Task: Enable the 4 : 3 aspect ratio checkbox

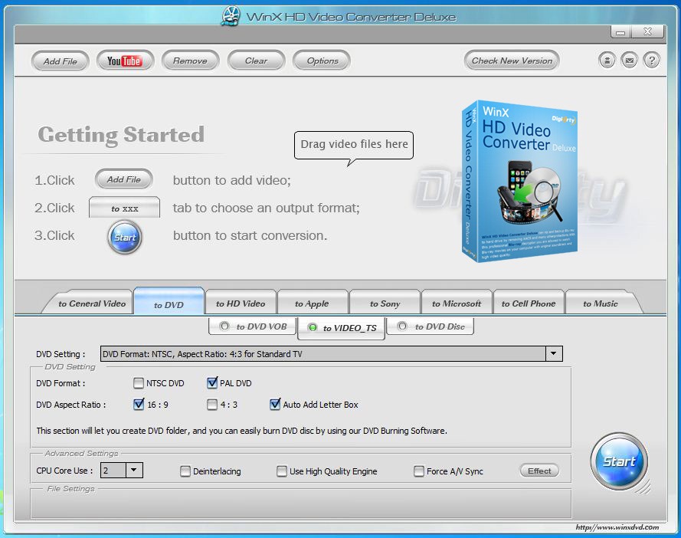Action: click(x=212, y=405)
